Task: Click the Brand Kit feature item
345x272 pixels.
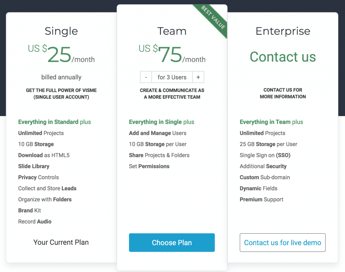Action: tap(30, 210)
